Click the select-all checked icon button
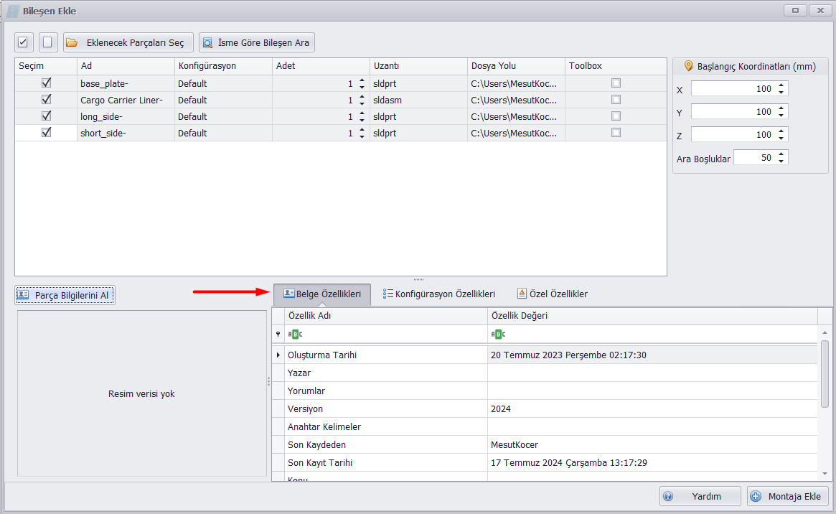Image resolution: width=836 pixels, height=514 pixels. (24, 42)
